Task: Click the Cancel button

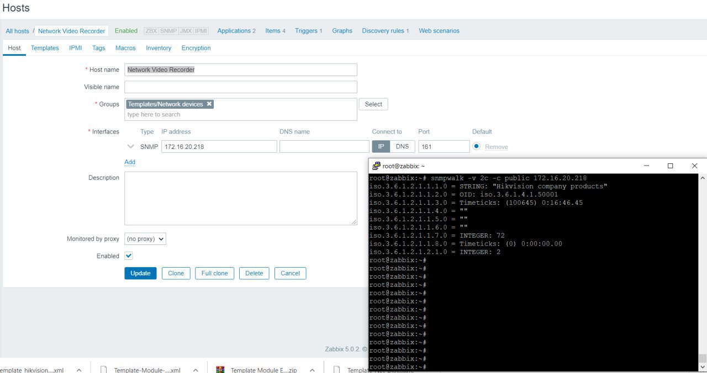Action: tap(290, 273)
